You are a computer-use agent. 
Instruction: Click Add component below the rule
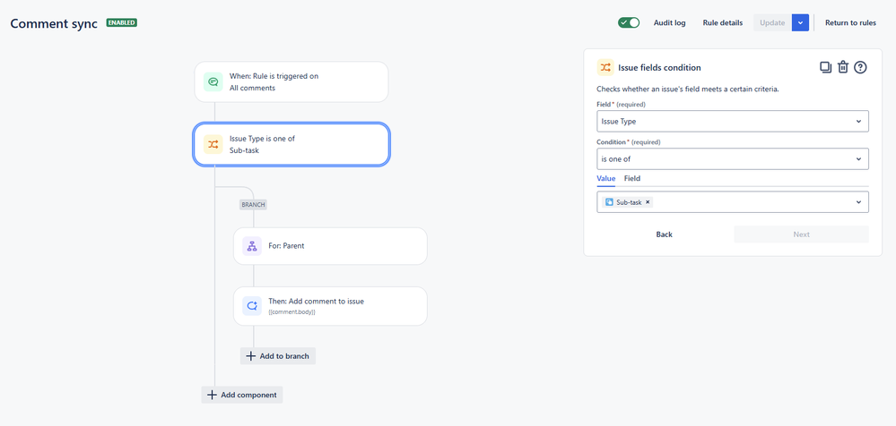tap(242, 395)
